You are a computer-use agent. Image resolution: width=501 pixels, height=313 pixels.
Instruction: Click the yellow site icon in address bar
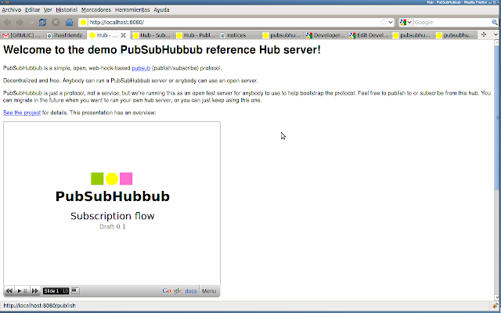pos(84,23)
